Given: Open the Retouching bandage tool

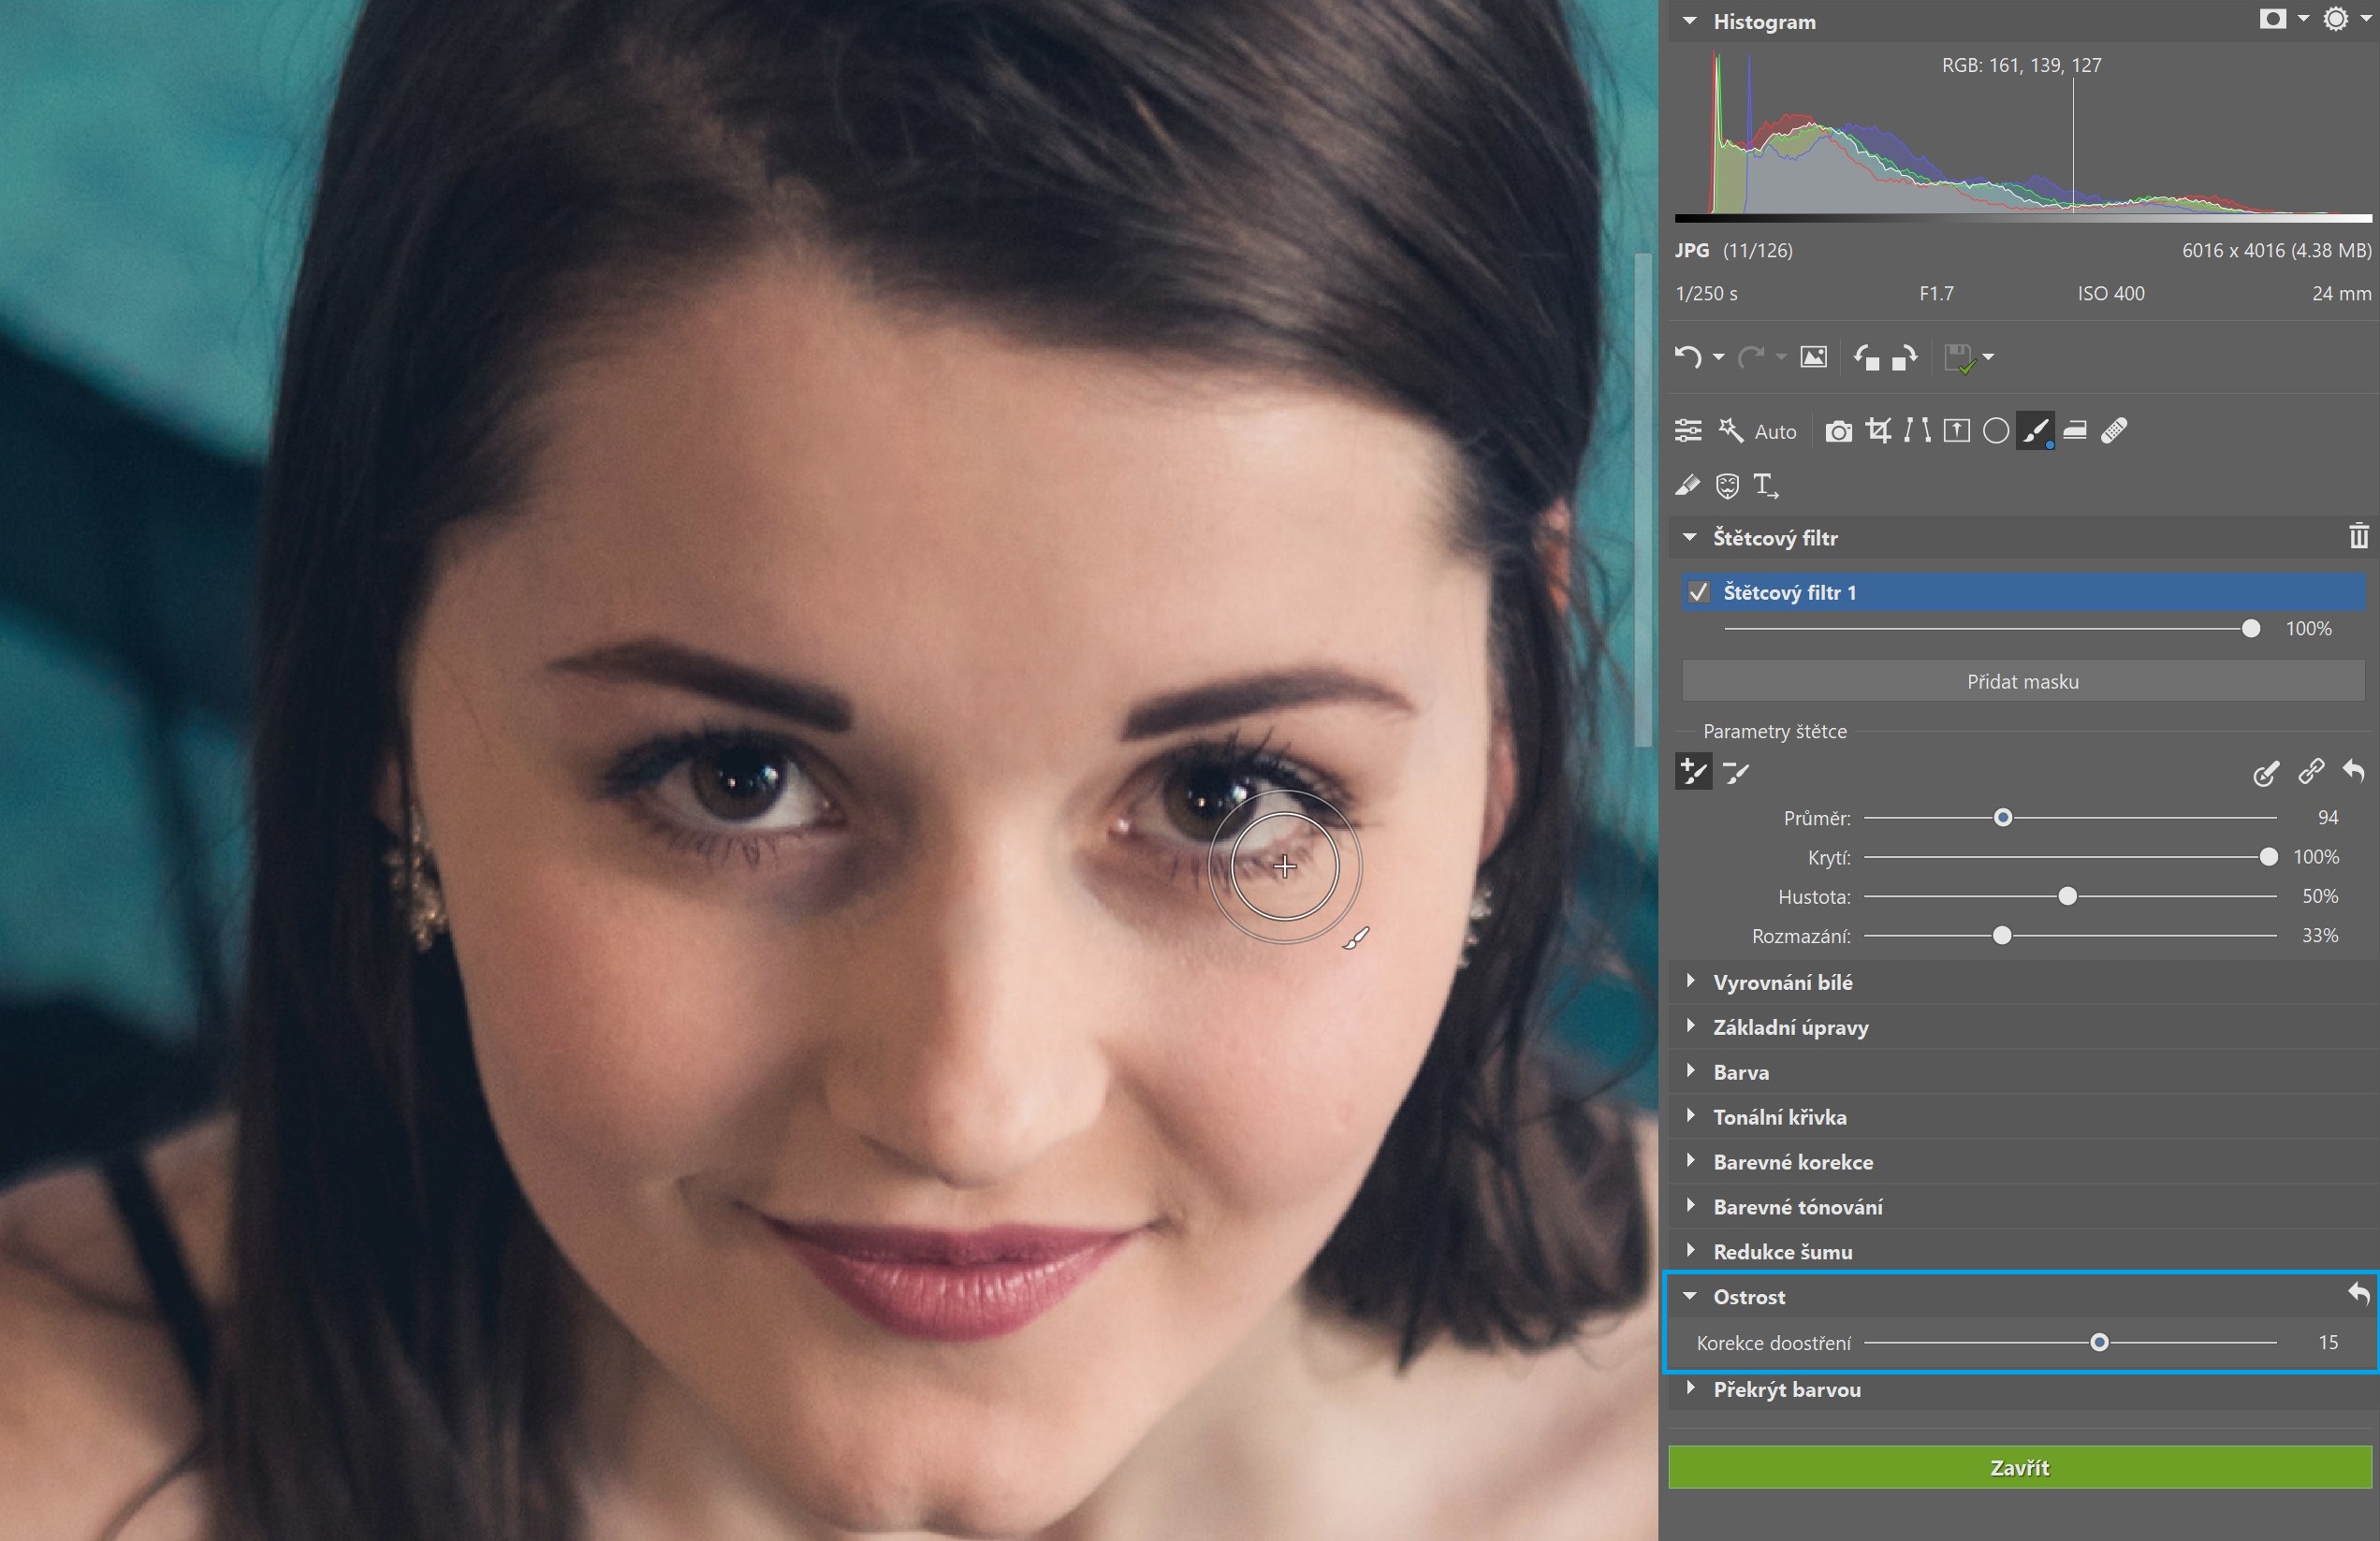Looking at the screenshot, I should pyautogui.click(x=2114, y=431).
